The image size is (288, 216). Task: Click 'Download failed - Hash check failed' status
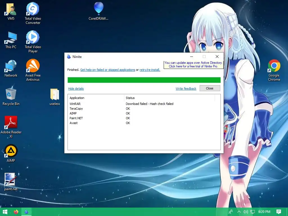[150, 104]
